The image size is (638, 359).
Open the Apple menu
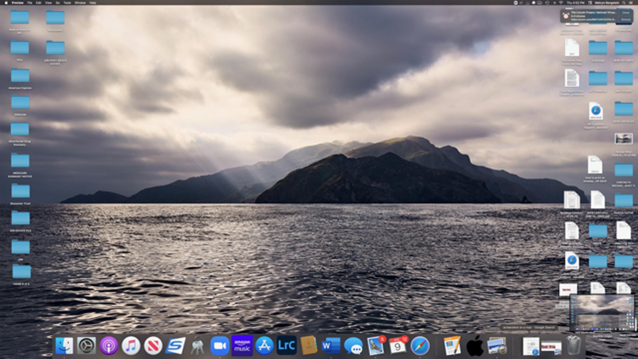coord(6,3)
